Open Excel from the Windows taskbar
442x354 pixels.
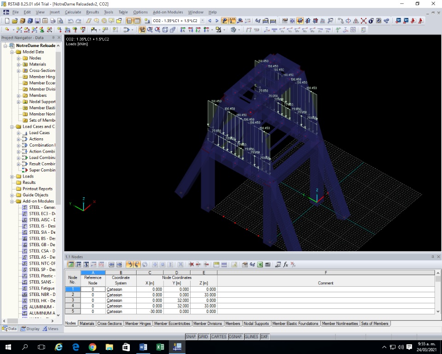(x=160, y=347)
